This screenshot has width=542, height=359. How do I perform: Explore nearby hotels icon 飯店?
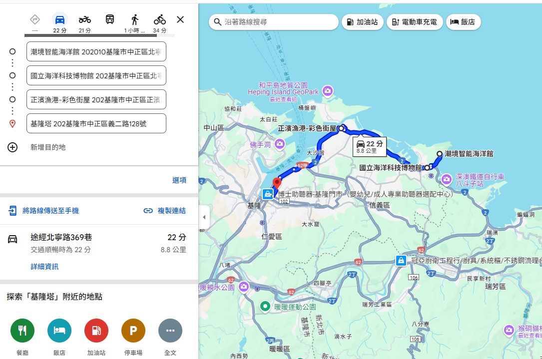[59, 331]
